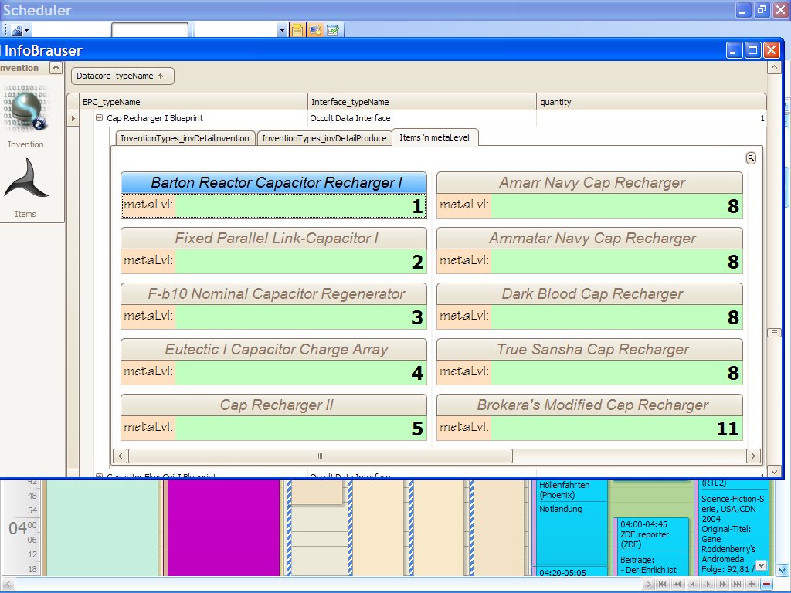Screen dimensions: 791x593
Task: Click the plus button in Scheduler navigator
Action: (752, 584)
